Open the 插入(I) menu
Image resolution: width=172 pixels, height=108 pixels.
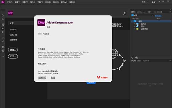click(33, 2)
